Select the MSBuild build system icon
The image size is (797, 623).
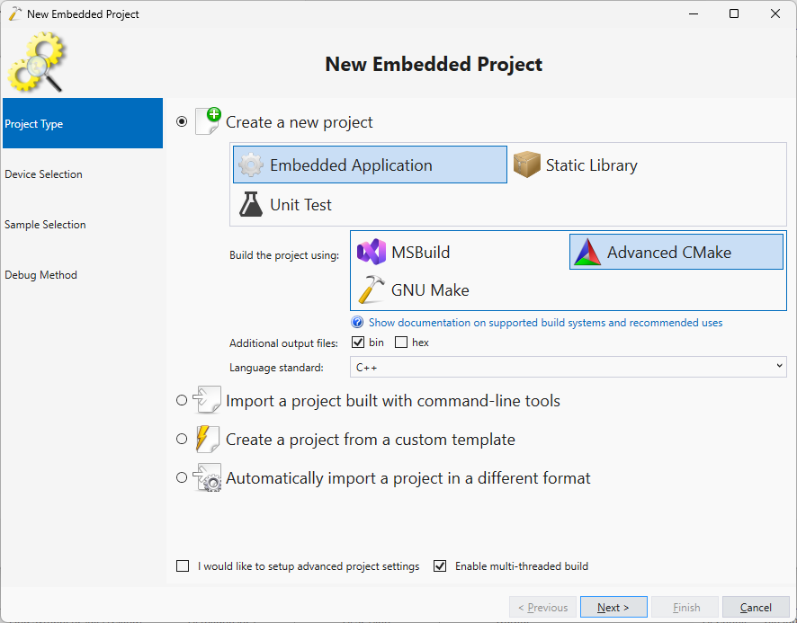point(372,253)
